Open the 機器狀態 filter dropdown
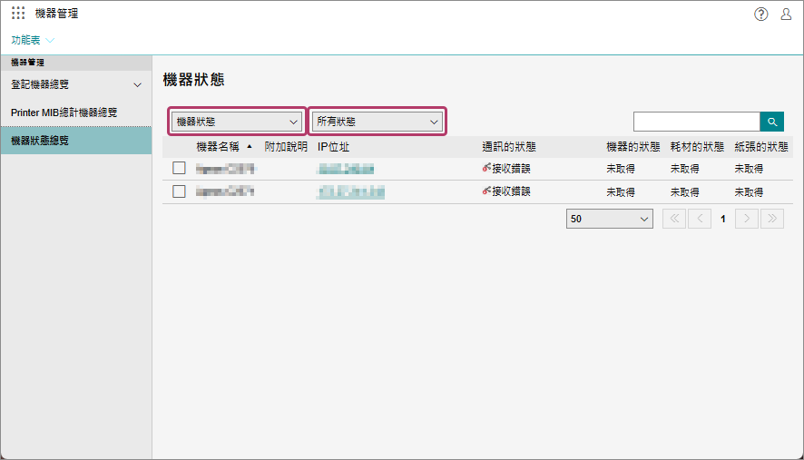This screenshot has height=460, width=804. (237, 121)
